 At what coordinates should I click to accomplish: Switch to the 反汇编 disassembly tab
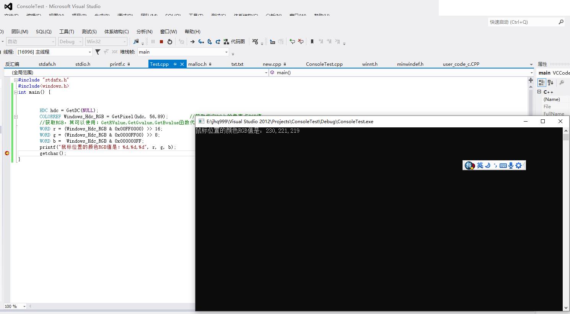[x=12, y=64]
